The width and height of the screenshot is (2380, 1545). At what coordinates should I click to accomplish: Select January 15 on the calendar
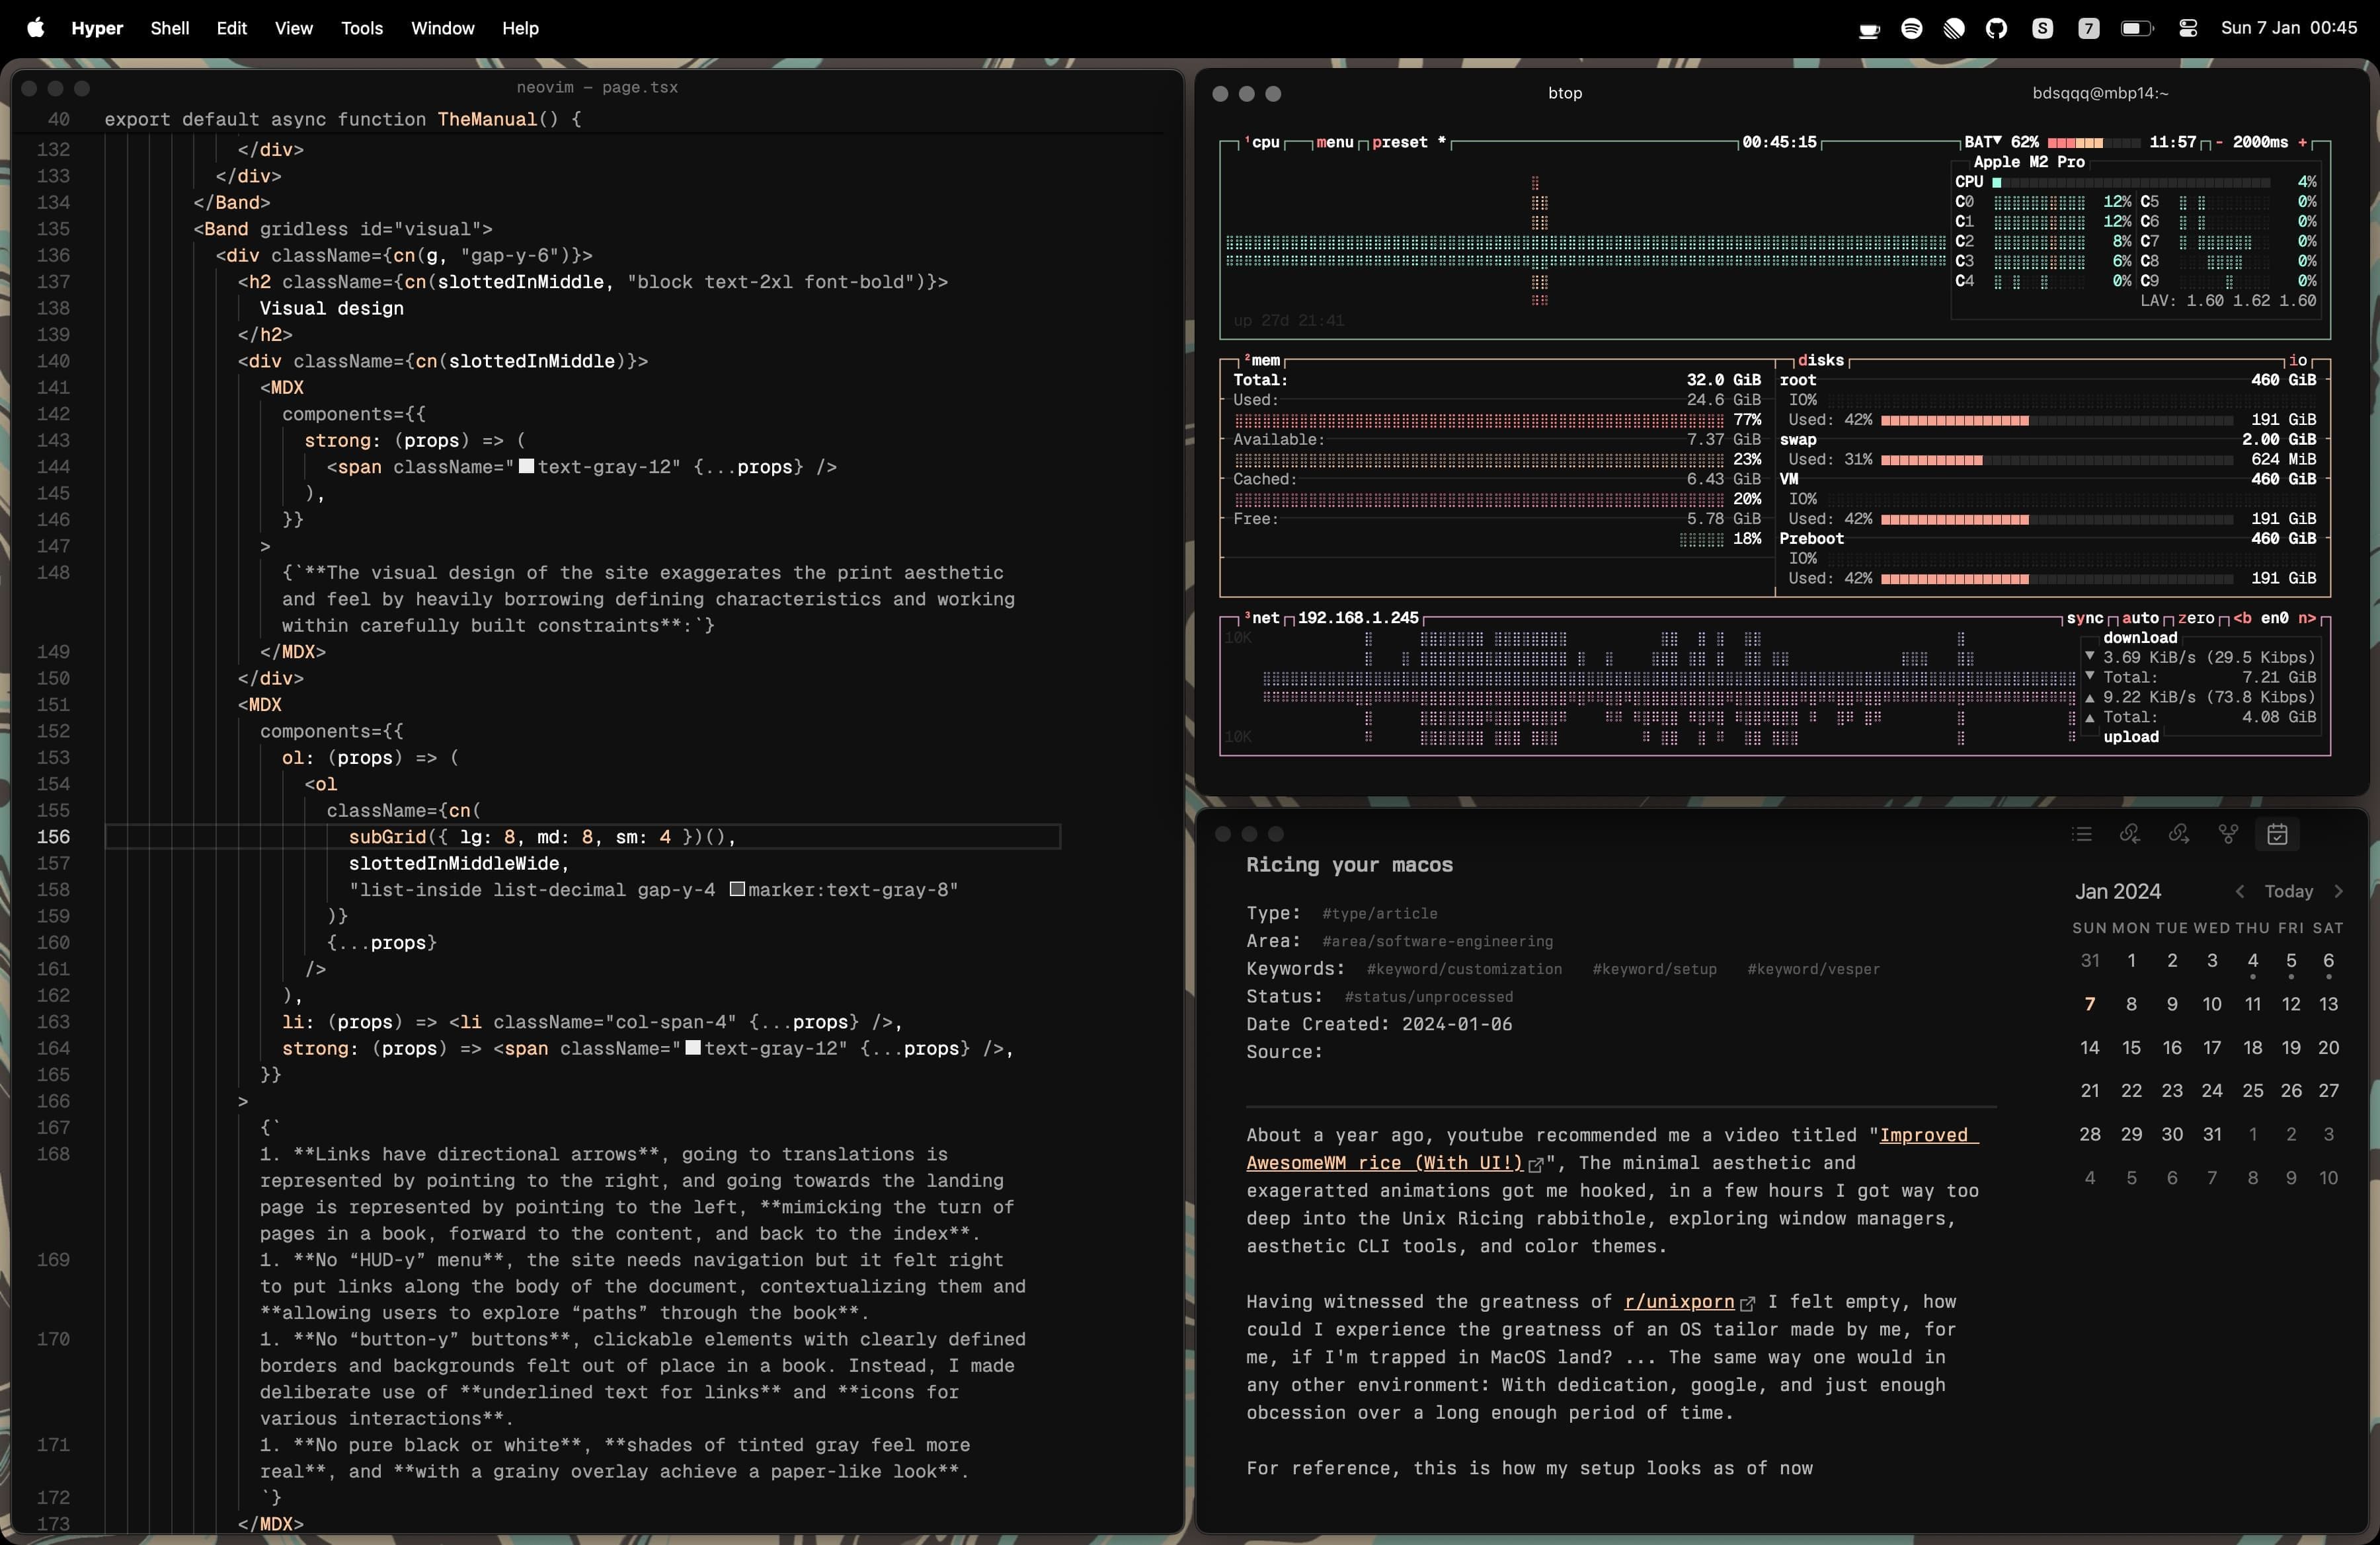click(2132, 1047)
